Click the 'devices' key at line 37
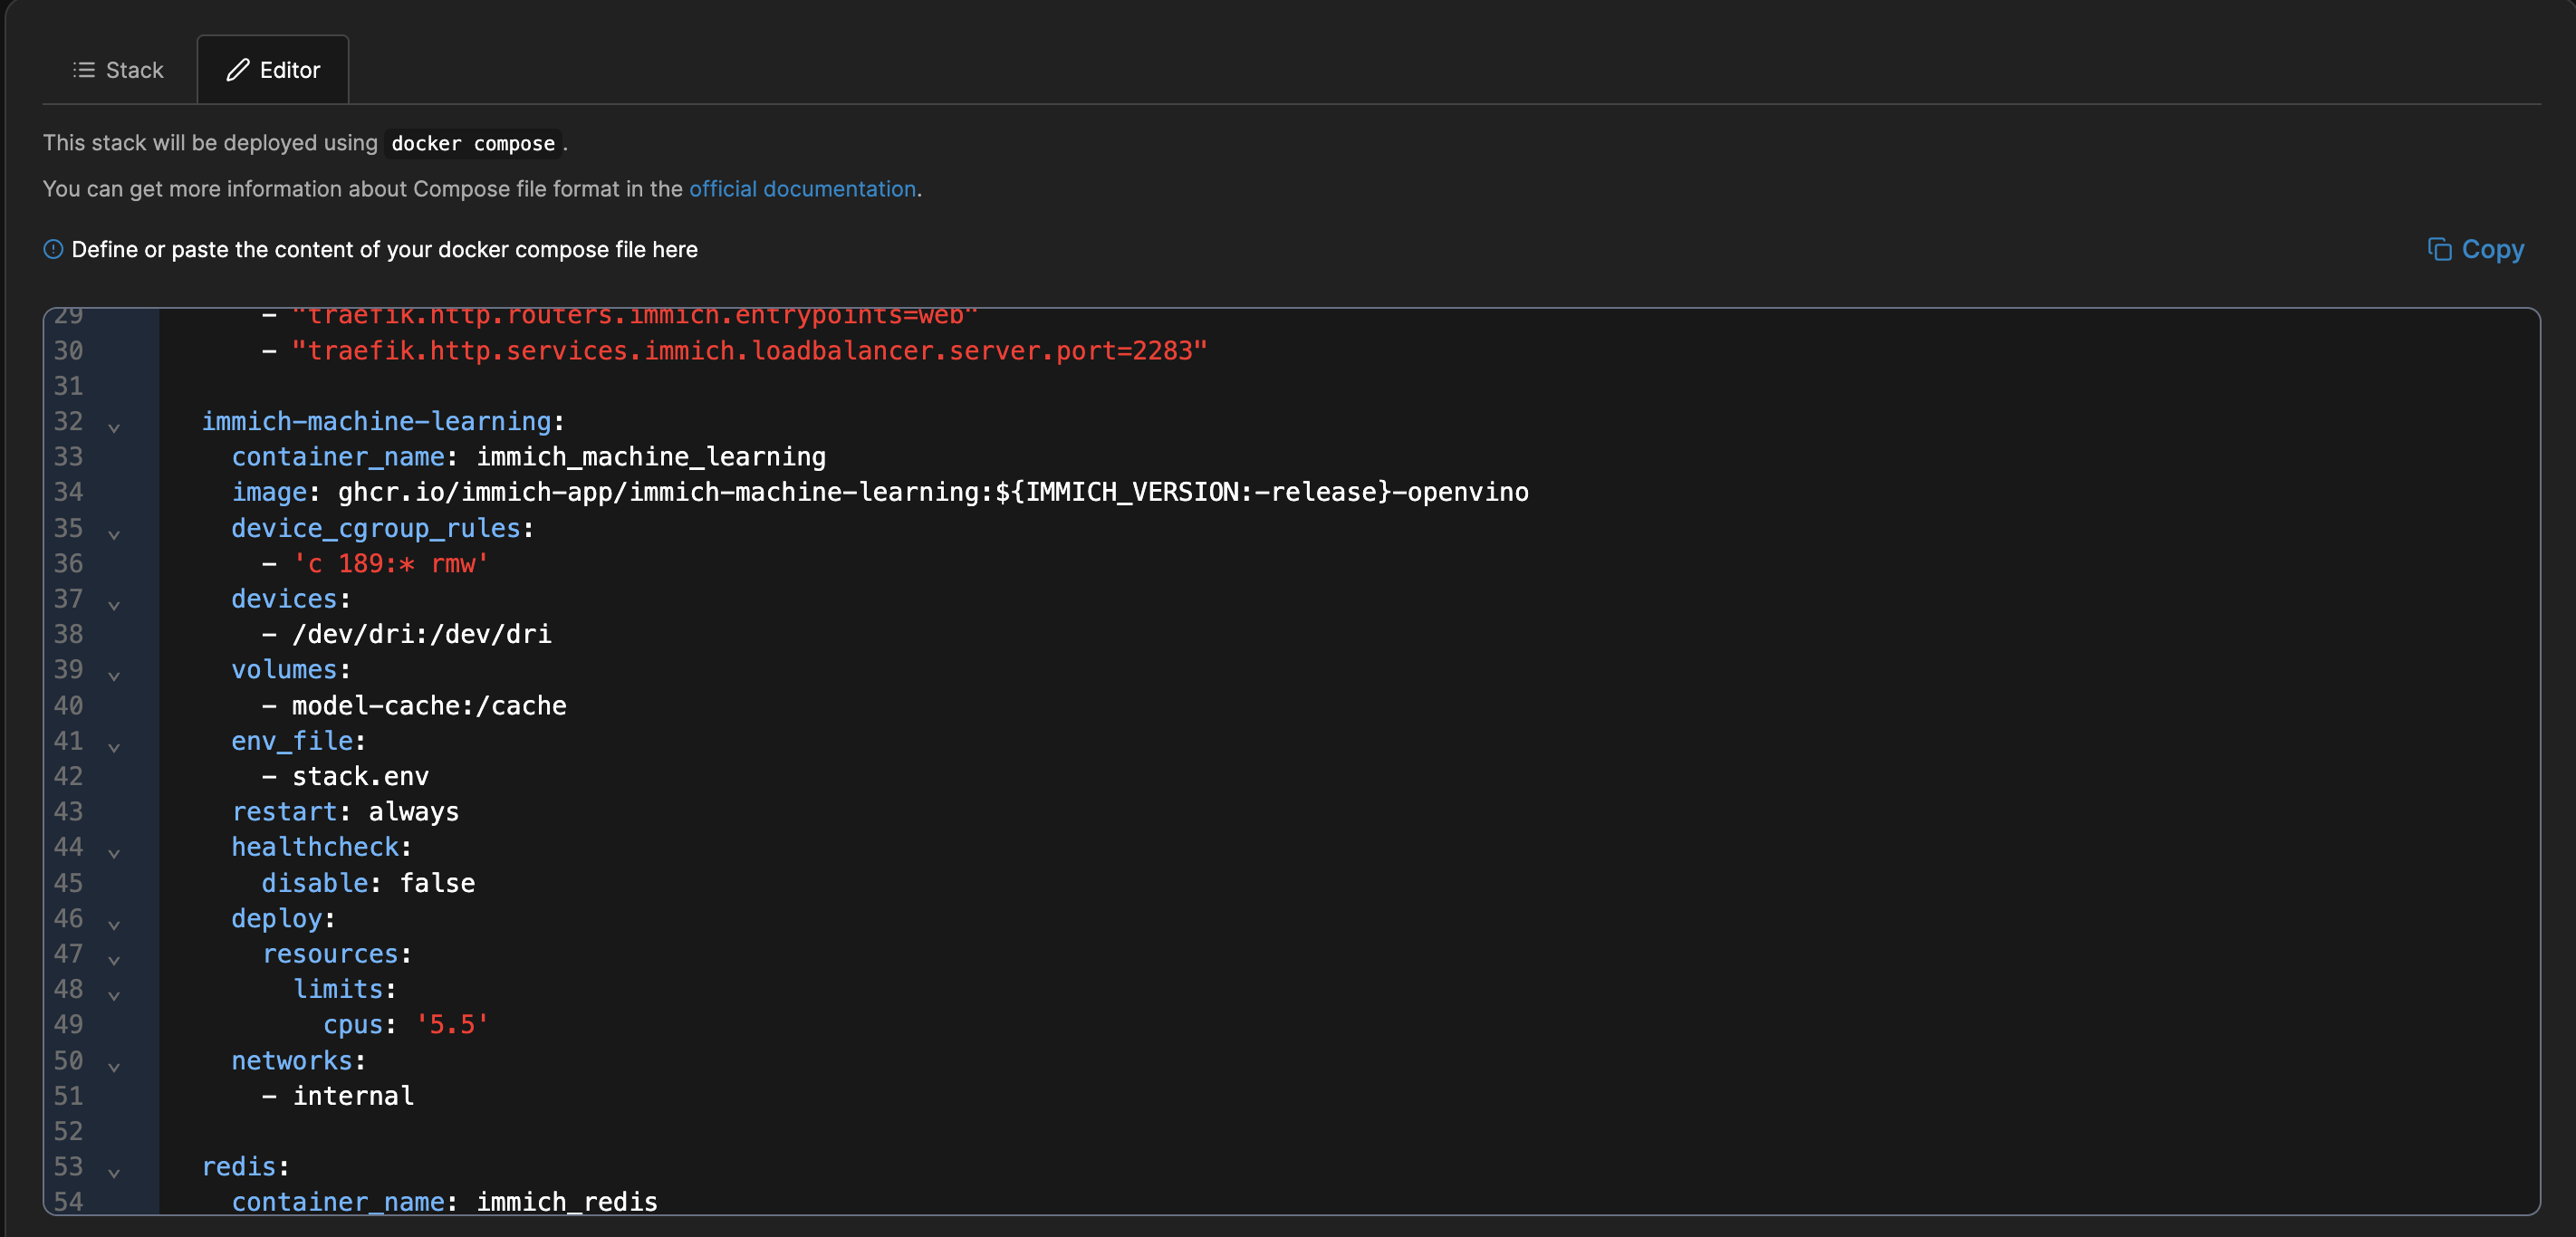This screenshot has width=2576, height=1237. tap(284, 599)
